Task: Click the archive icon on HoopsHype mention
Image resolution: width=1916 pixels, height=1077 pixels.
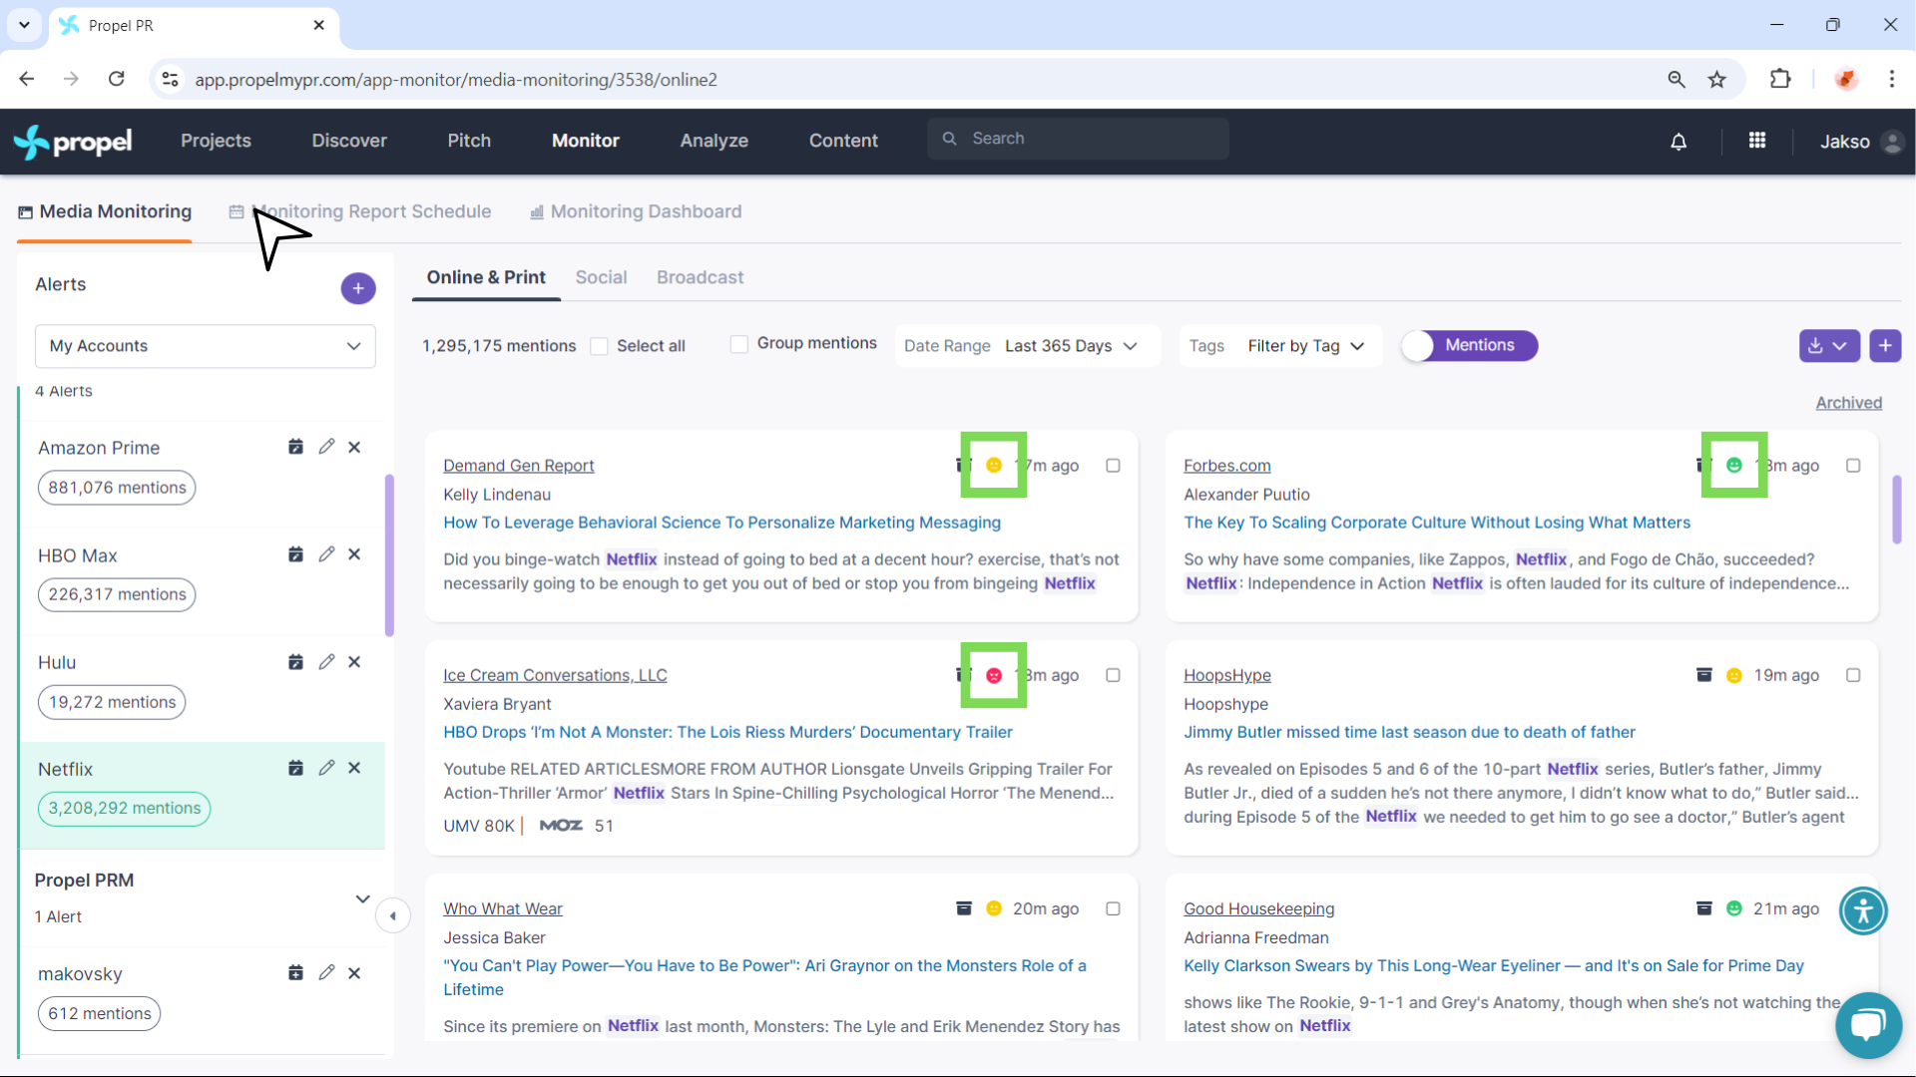Action: 1704,675
